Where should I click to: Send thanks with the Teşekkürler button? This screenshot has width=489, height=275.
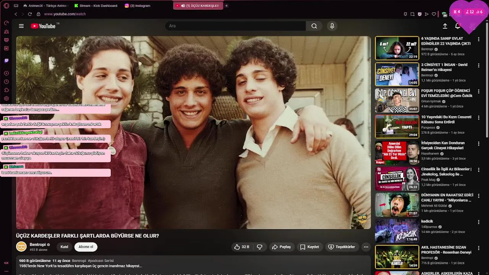342,247
